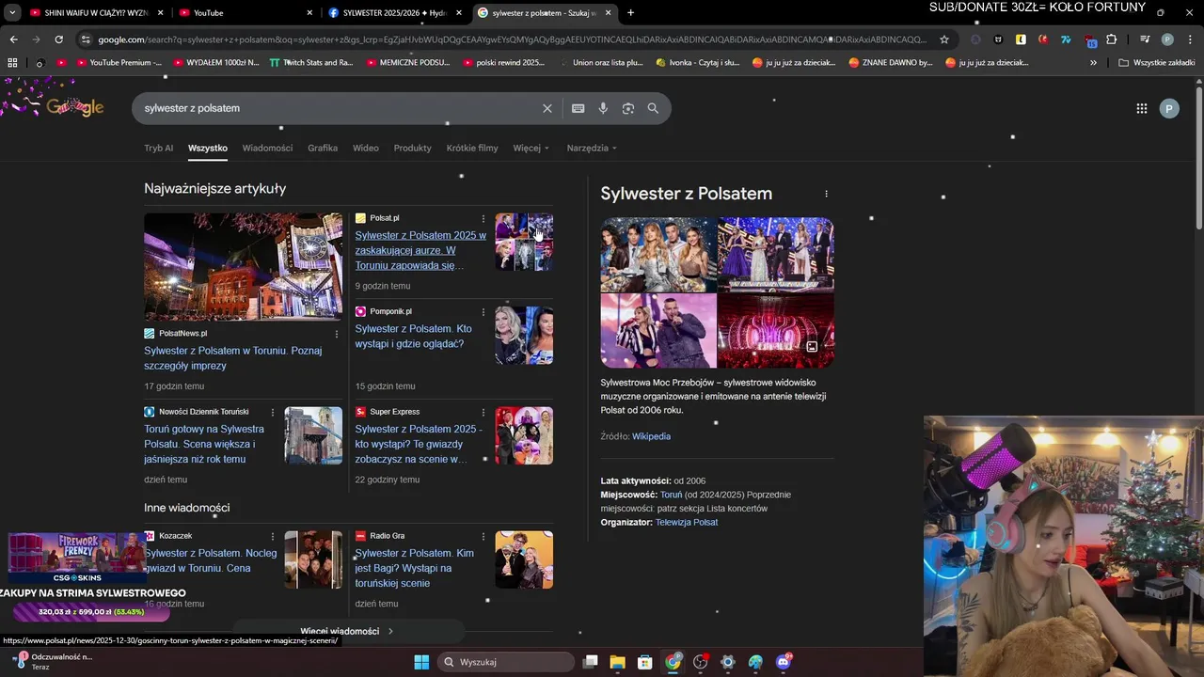1204x677 pixels.
Task: Switch to Tryb AI tab
Action: pos(159,148)
